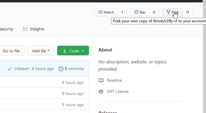This screenshot has width=206, height=113.
Task: Click the Watch eye icon
Action: pyautogui.click(x=100, y=12)
